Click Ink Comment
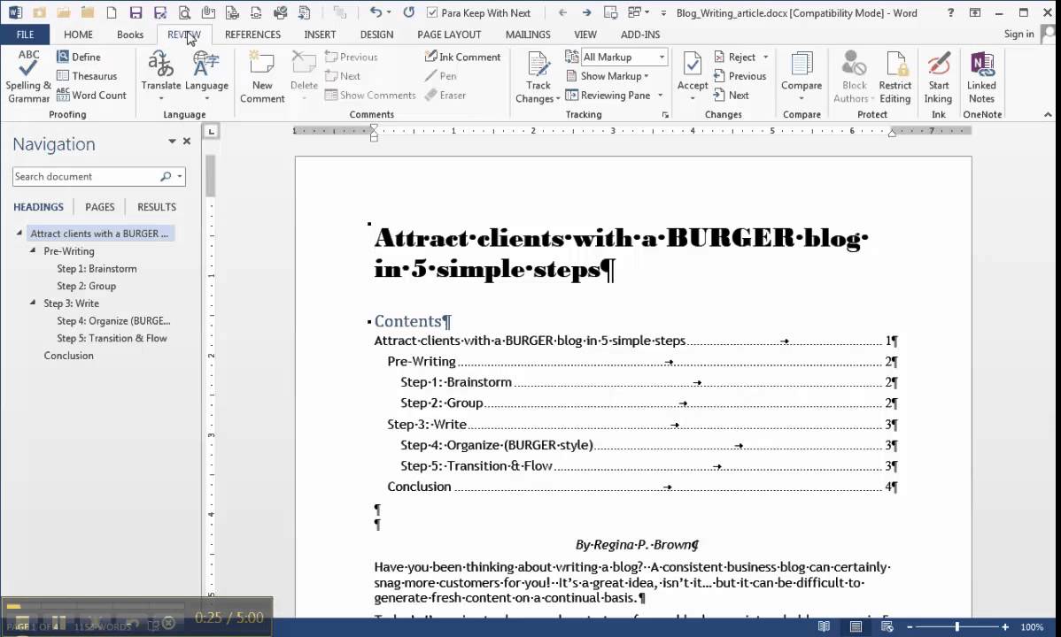Image resolution: width=1061 pixels, height=637 pixels. (463, 57)
